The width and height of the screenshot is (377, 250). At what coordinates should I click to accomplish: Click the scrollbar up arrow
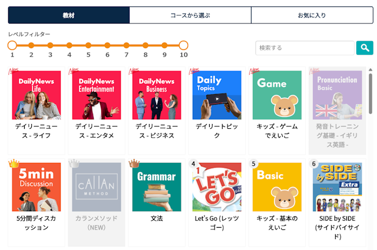pyautogui.click(x=371, y=70)
